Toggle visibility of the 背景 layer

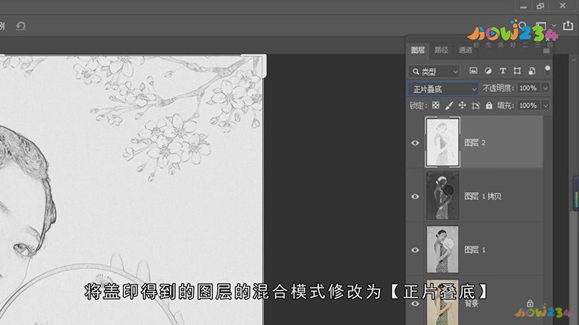(x=415, y=303)
